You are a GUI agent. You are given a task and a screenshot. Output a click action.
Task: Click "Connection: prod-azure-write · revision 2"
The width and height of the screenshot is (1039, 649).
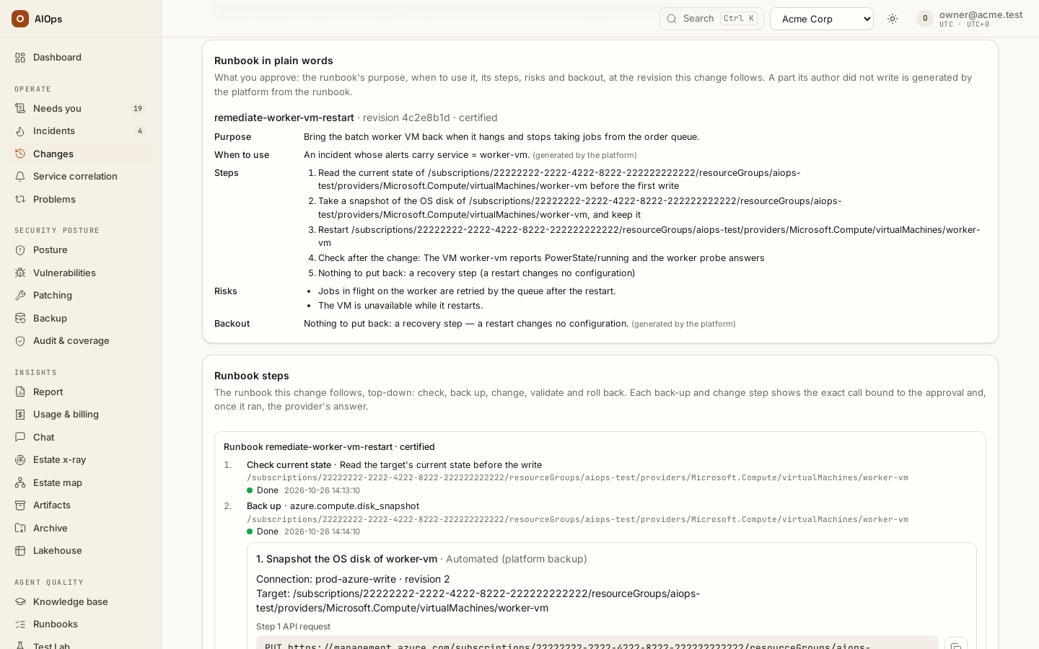pyautogui.click(x=353, y=579)
